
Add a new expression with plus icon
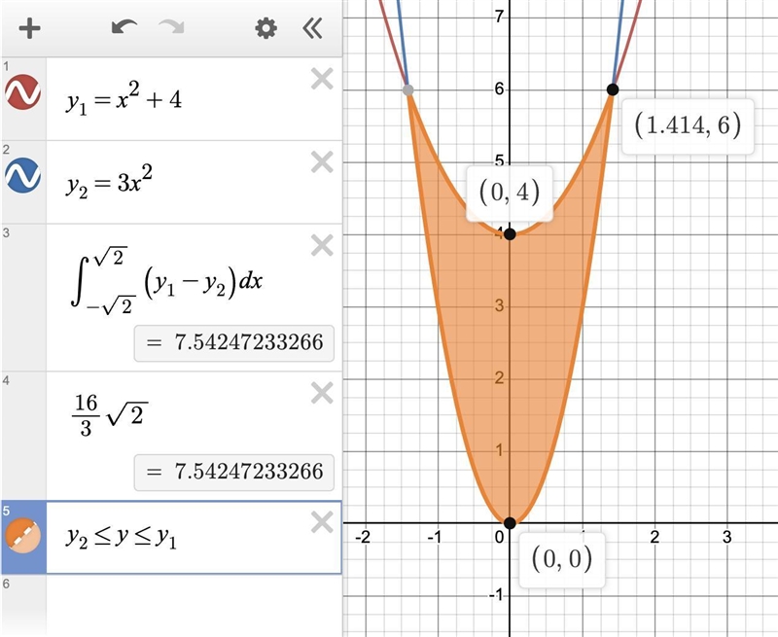pos(29,28)
